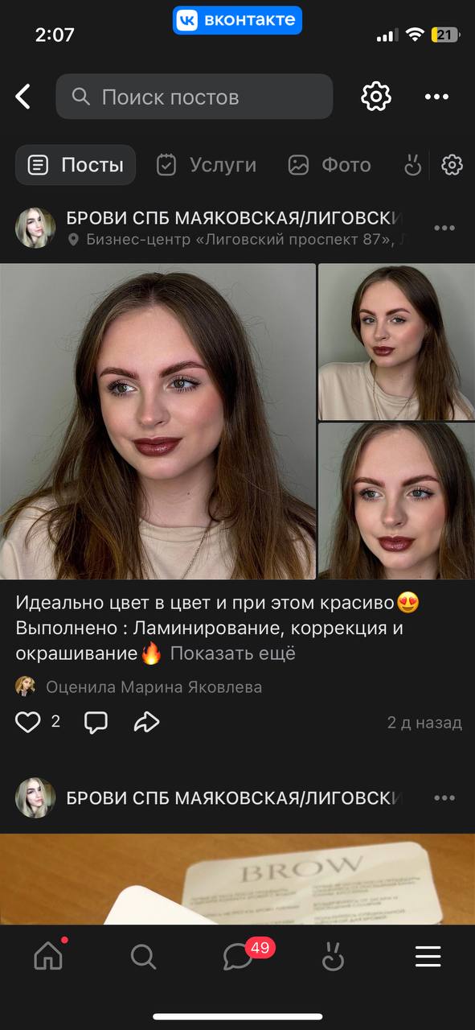Go back using the left arrow
Viewport: 475px width, 1030px height.
tap(23, 97)
